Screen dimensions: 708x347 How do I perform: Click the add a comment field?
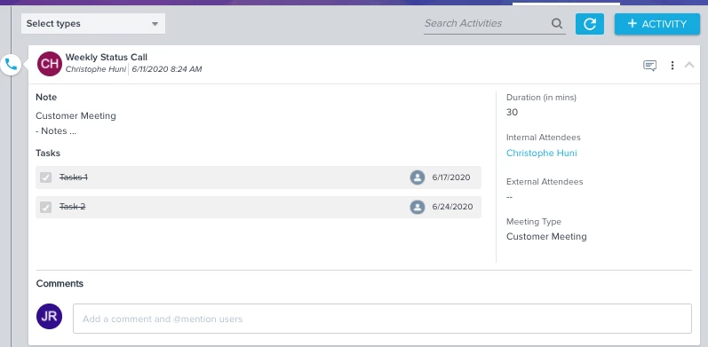pyautogui.click(x=382, y=319)
